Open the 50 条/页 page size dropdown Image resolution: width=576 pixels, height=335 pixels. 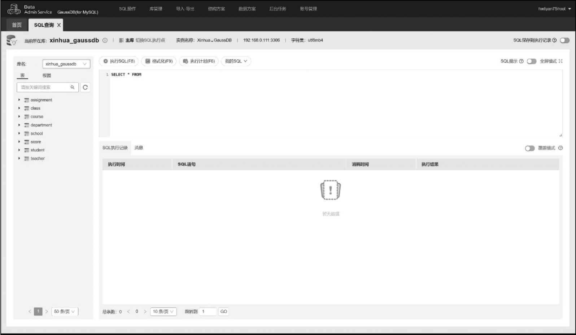pos(65,312)
